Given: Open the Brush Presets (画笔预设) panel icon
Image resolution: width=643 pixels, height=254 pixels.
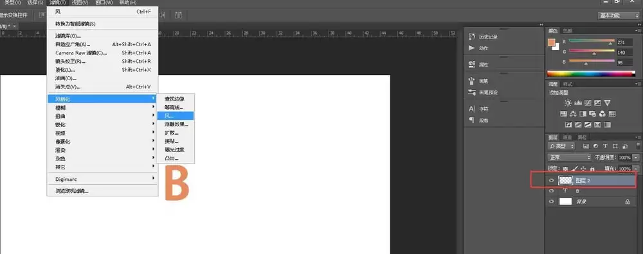Looking at the screenshot, I should pos(471,92).
